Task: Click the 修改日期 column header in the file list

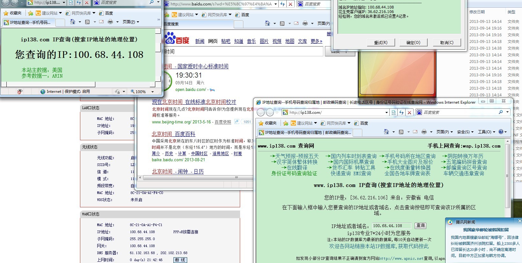Action: 477,12
